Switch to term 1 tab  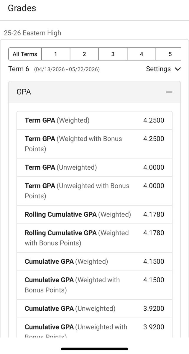[56, 54]
